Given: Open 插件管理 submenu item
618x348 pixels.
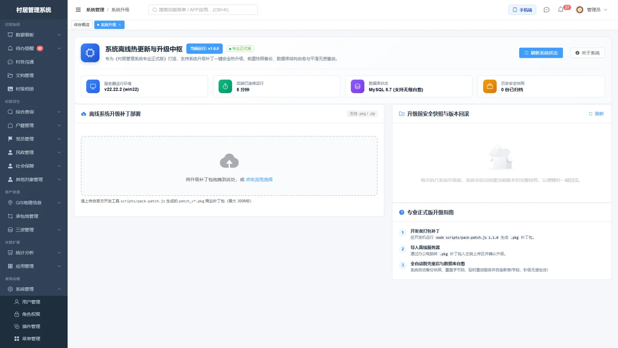Looking at the screenshot, I should click(34, 327).
